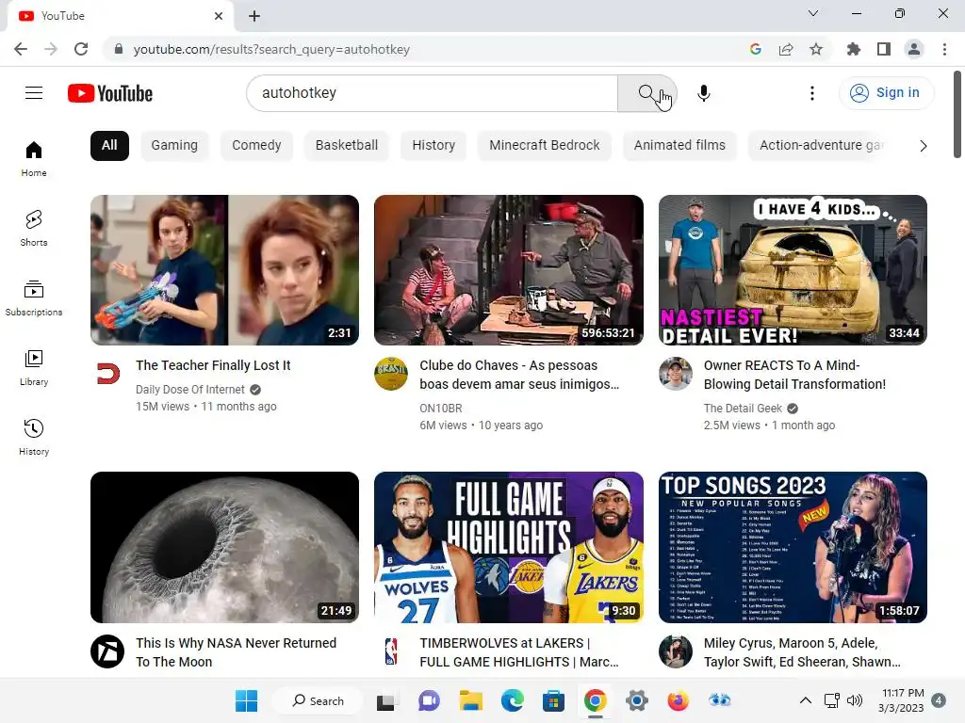Open the NASA moon video's channel avatar
This screenshot has height=723, width=965.
click(x=107, y=651)
